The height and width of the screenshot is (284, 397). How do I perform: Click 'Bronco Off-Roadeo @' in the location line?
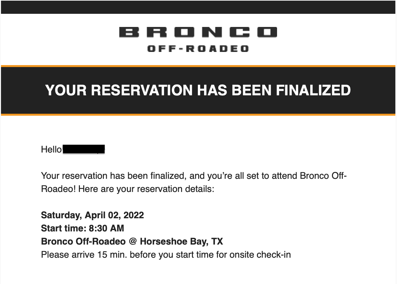click(x=89, y=242)
